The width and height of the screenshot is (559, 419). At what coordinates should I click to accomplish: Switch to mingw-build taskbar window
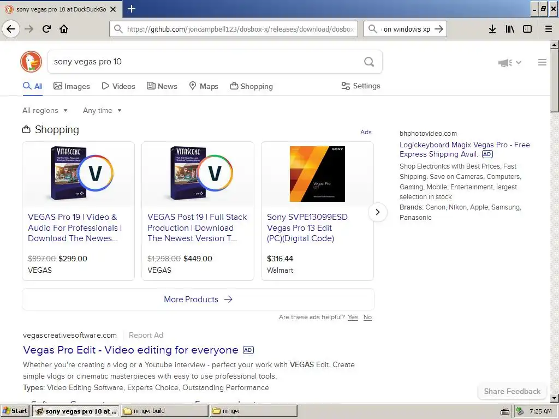(x=164, y=411)
